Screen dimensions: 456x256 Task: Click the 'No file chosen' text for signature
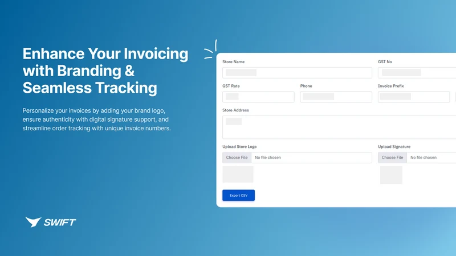424,158
